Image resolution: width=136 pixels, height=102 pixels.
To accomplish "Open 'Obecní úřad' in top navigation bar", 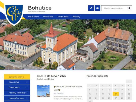I will pyautogui.click(x=48, y=17).
